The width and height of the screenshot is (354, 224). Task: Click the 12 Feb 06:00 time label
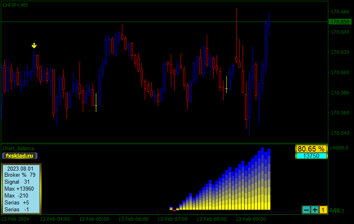[133, 219]
